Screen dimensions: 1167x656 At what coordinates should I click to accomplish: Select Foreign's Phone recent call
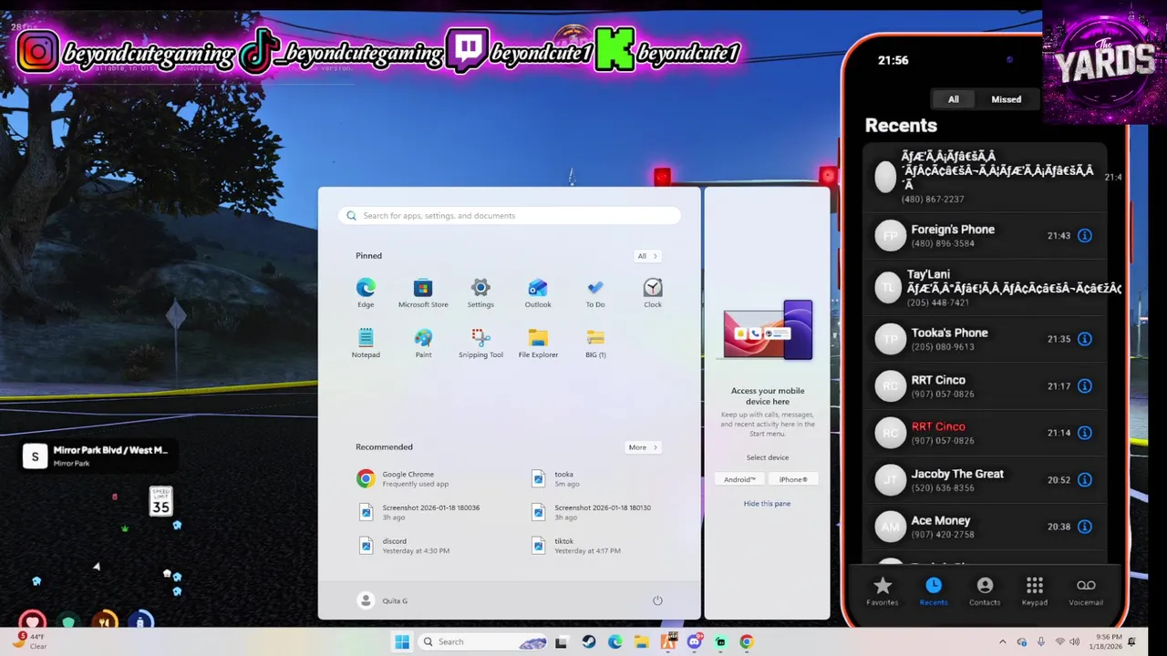(x=985, y=236)
